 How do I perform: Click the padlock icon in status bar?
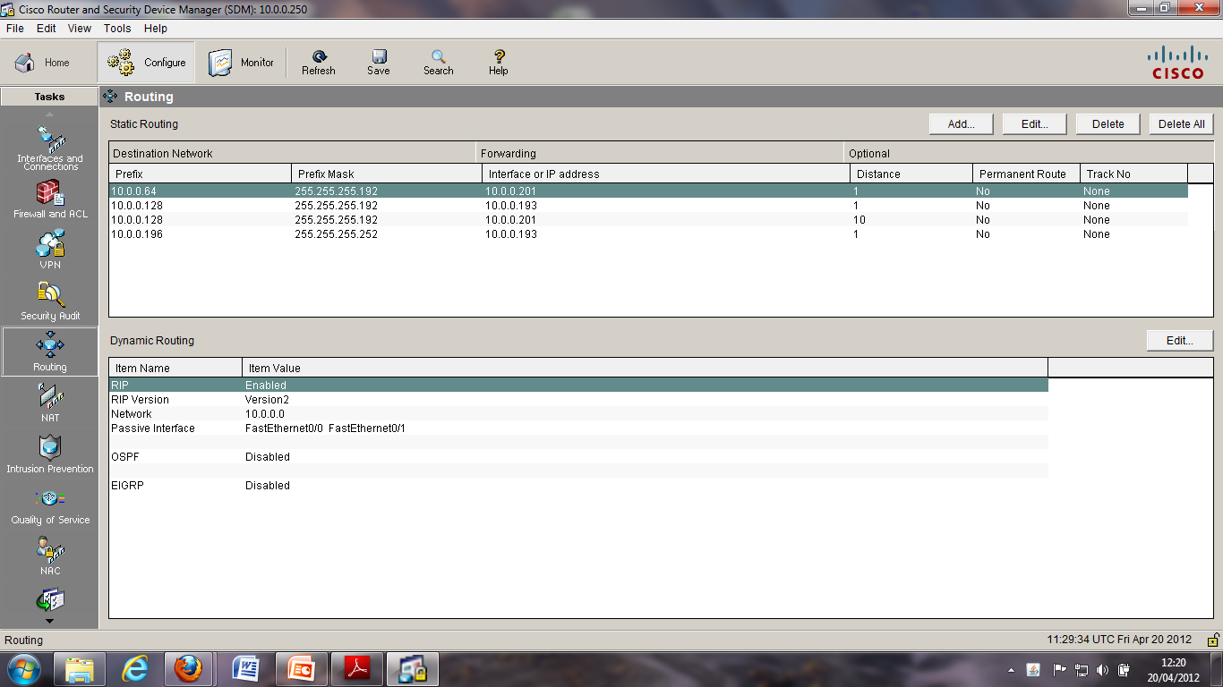1212,640
